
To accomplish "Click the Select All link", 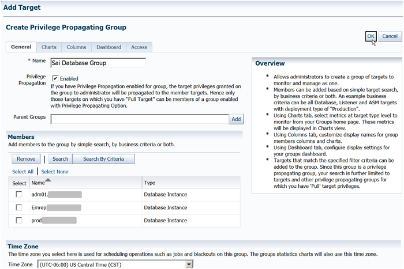I will [x=23, y=172].
